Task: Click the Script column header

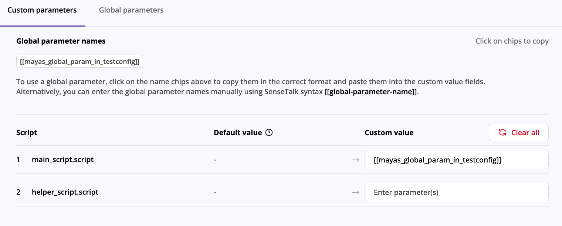Action: (x=27, y=133)
